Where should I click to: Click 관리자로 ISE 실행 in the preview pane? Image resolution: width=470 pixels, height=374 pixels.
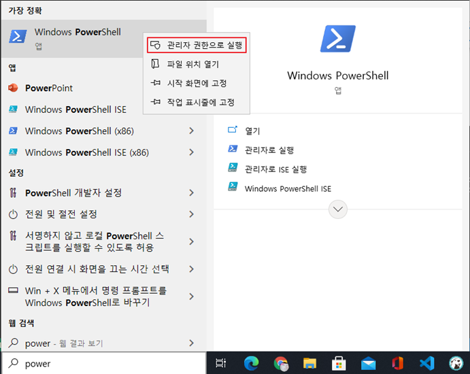[x=275, y=169]
